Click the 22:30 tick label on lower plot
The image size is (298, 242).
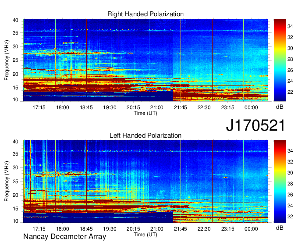tap(204, 229)
